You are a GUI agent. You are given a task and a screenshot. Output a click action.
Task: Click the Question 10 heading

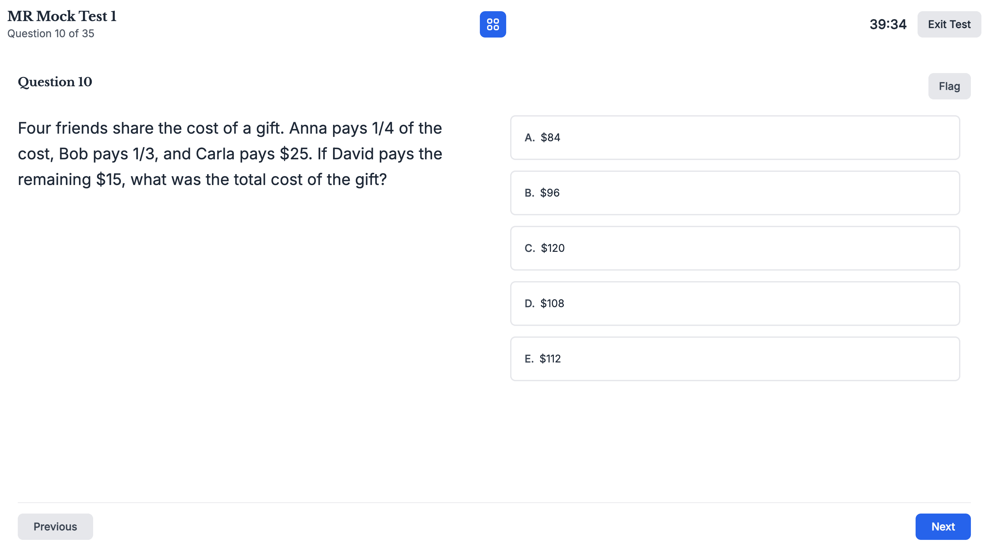(55, 81)
